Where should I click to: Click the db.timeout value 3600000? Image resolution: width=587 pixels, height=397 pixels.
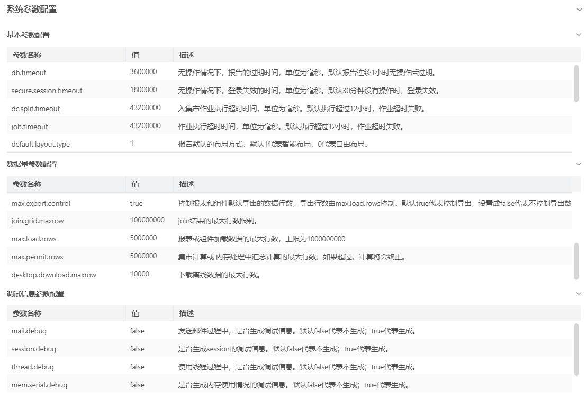click(143, 72)
